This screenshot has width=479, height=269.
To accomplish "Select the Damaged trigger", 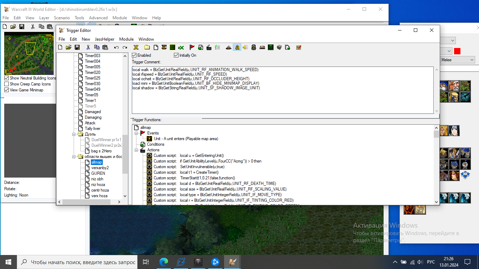I will 93,112.
